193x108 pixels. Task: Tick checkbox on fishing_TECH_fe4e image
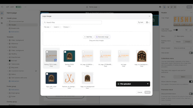click(47, 52)
